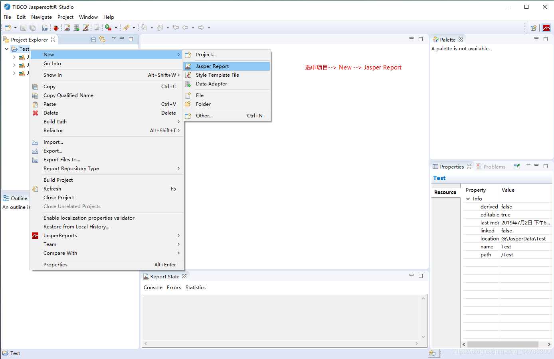Screen dimensions: 554x359
Task: Open the Compare With submenu
Action: pos(107,253)
